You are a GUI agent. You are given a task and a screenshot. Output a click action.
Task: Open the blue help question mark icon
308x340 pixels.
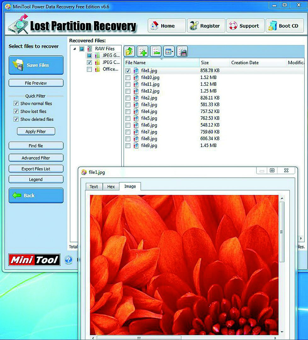(x=69, y=259)
